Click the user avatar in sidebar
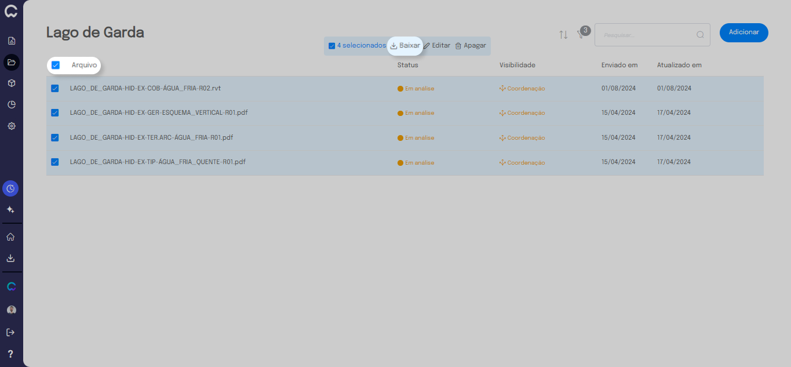The width and height of the screenshot is (791, 367). (x=11, y=310)
